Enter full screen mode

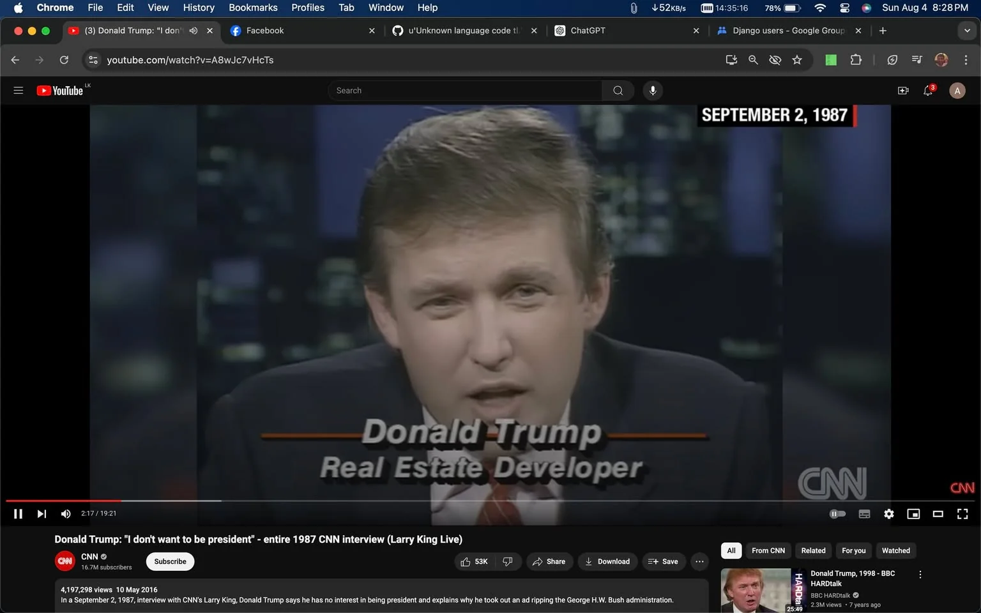(962, 514)
